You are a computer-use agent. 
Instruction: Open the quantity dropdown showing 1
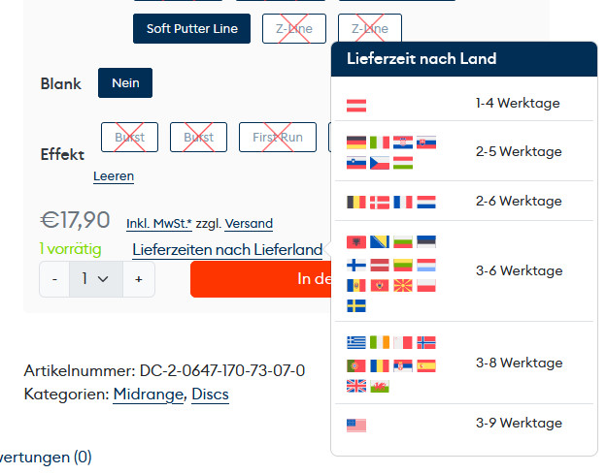[95, 279]
